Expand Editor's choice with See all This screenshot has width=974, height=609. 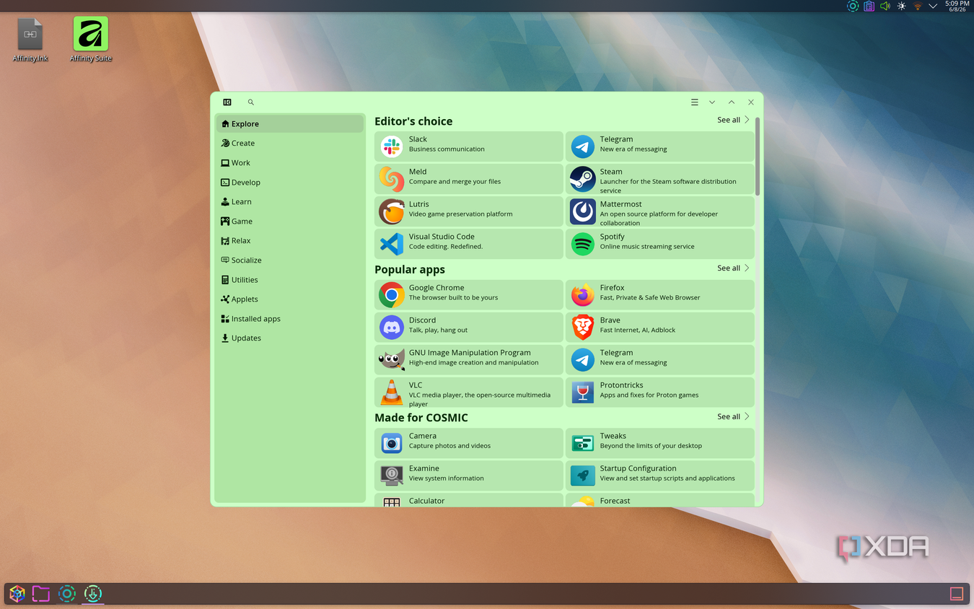pos(733,120)
